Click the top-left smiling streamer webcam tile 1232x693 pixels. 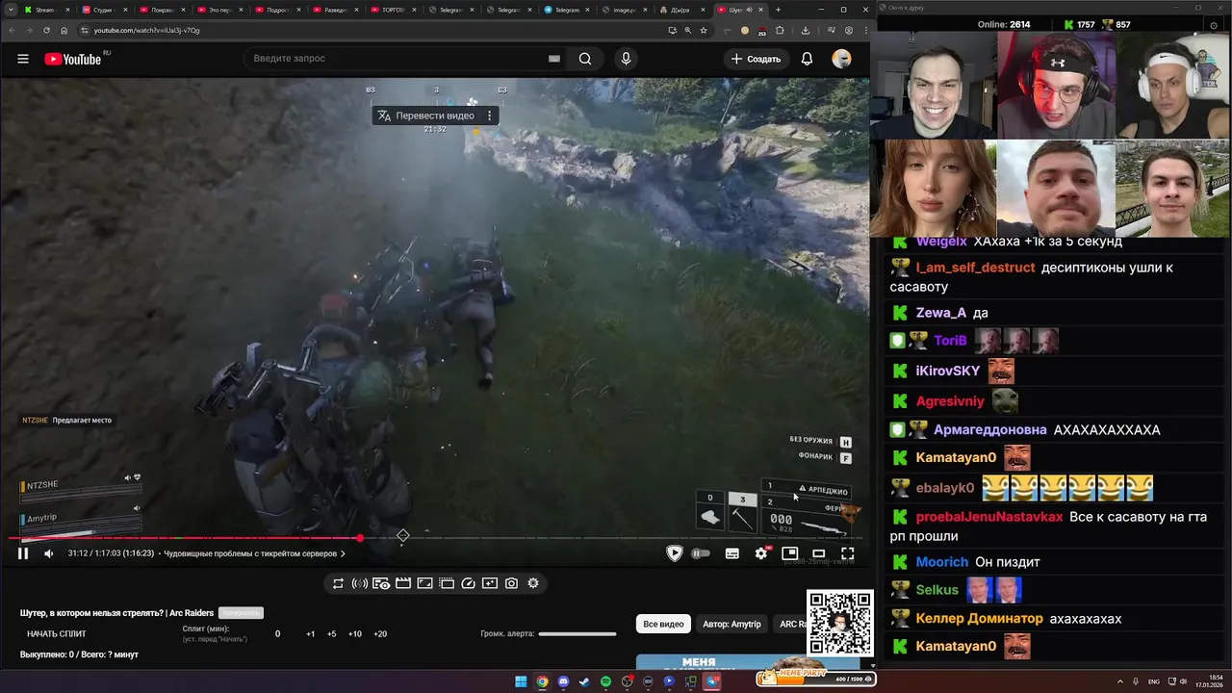pyautogui.click(x=933, y=87)
